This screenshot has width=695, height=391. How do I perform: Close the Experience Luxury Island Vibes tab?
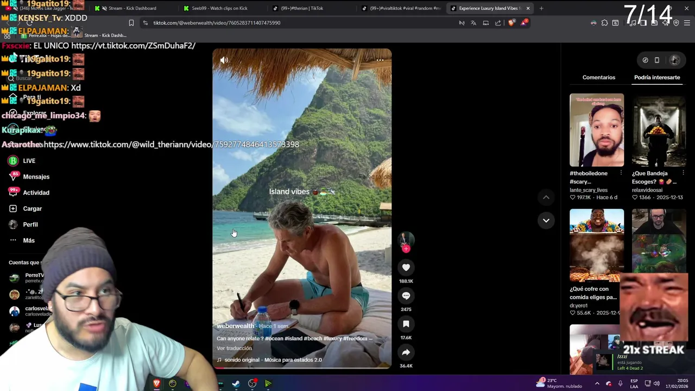pyautogui.click(x=528, y=8)
